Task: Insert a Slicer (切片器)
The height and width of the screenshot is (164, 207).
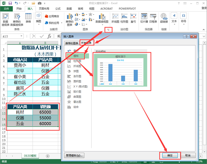Action: coord(144,18)
